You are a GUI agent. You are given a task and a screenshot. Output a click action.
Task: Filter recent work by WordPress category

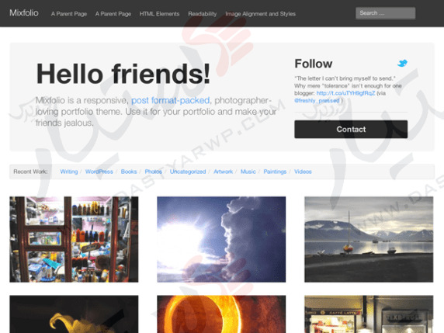coord(99,172)
